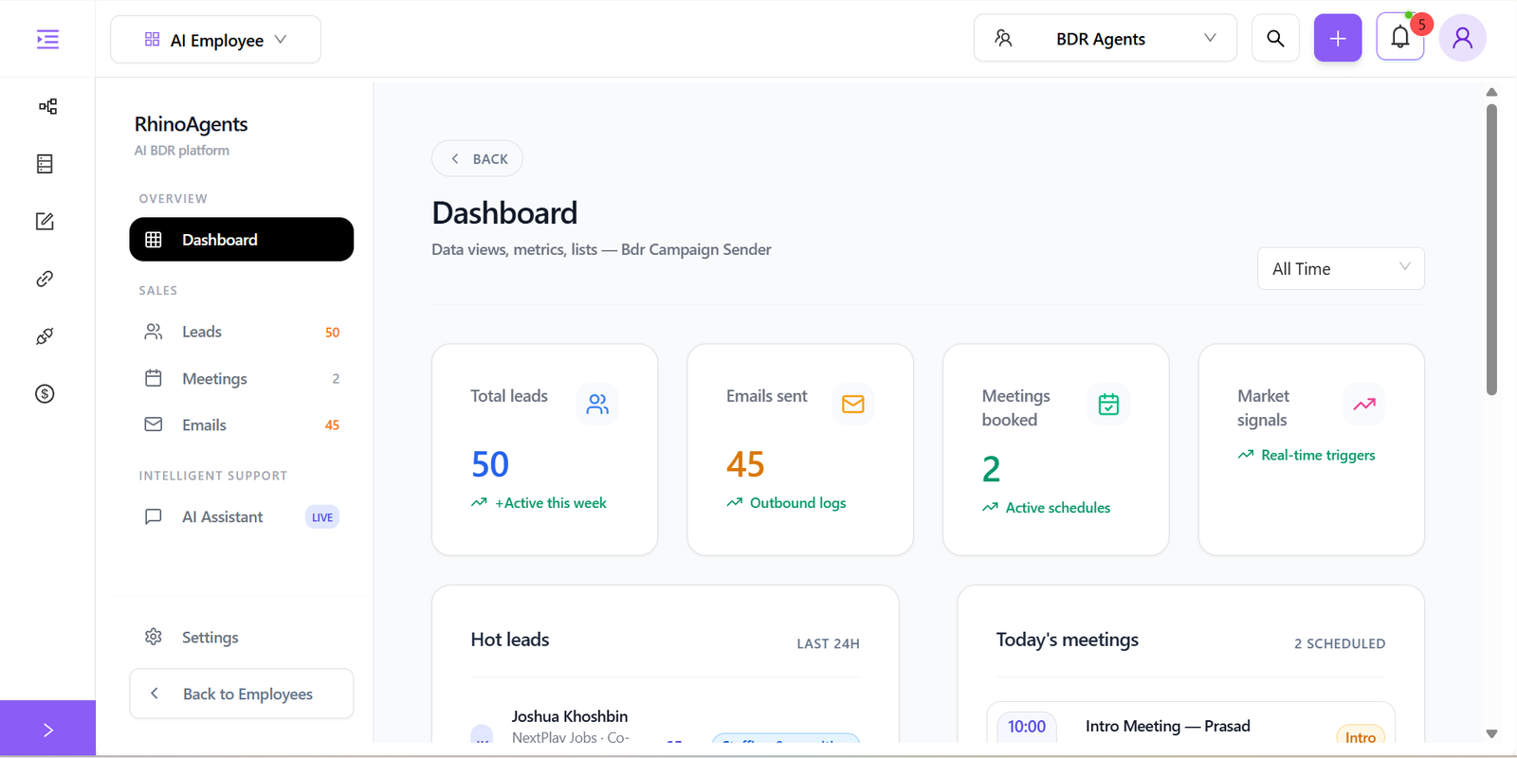Open the dollar billing icon in left rail
Viewport: 1517px width, 758px height.
[x=45, y=393]
